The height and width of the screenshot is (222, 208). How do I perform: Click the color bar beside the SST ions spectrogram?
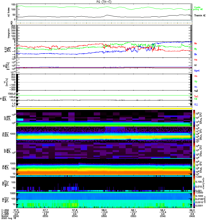(194, 118)
